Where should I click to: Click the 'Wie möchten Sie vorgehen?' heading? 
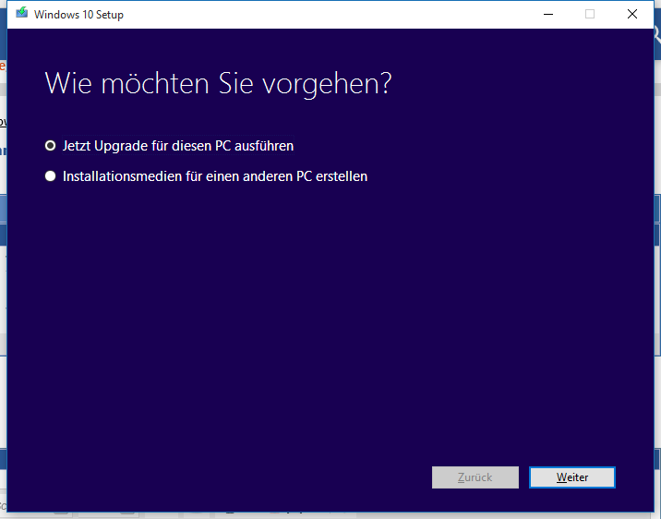click(x=218, y=83)
